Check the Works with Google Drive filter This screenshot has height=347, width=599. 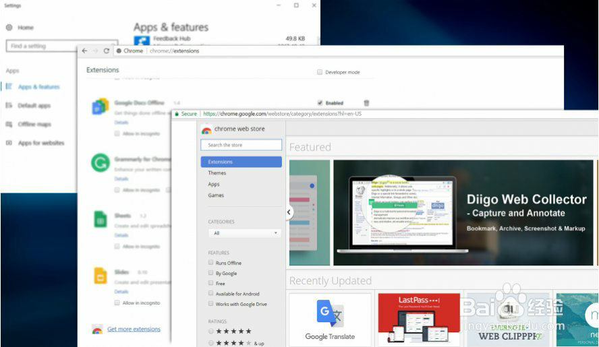point(211,303)
